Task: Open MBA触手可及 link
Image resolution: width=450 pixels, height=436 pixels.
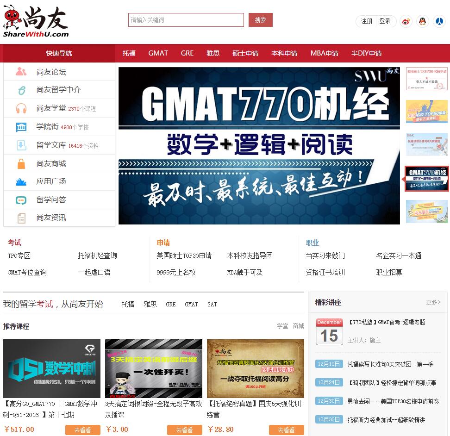Action: [244, 272]
